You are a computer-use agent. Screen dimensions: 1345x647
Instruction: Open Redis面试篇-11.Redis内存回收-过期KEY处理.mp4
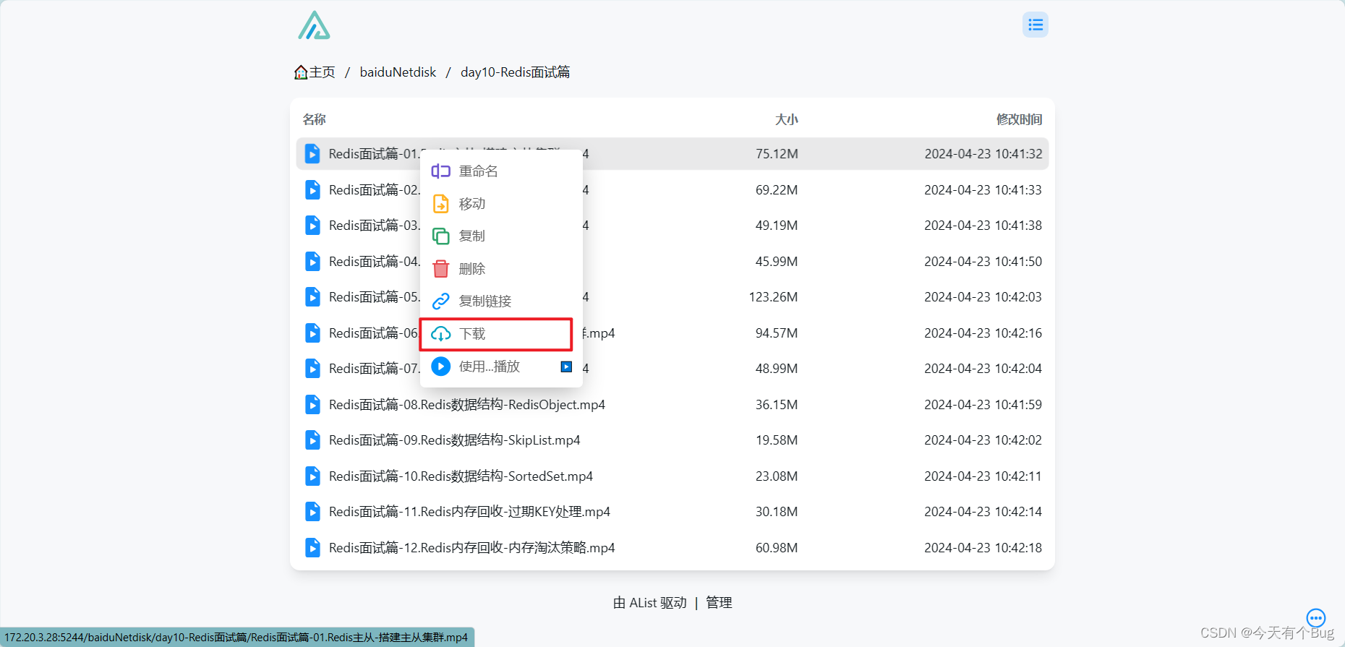(x=469, y=512)
